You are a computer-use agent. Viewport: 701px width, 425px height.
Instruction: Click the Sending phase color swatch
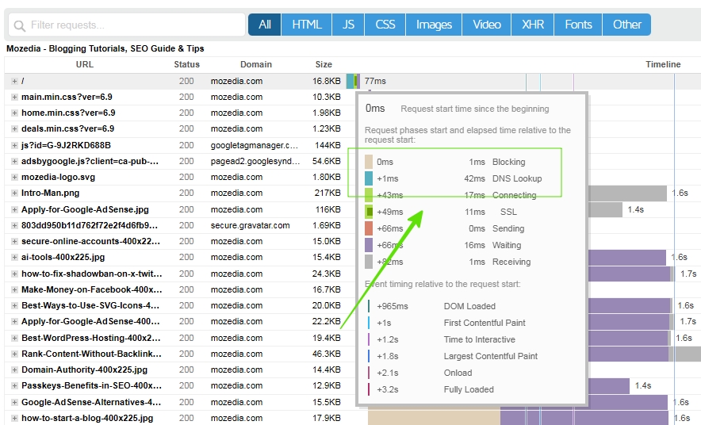[x=369, y=228]
